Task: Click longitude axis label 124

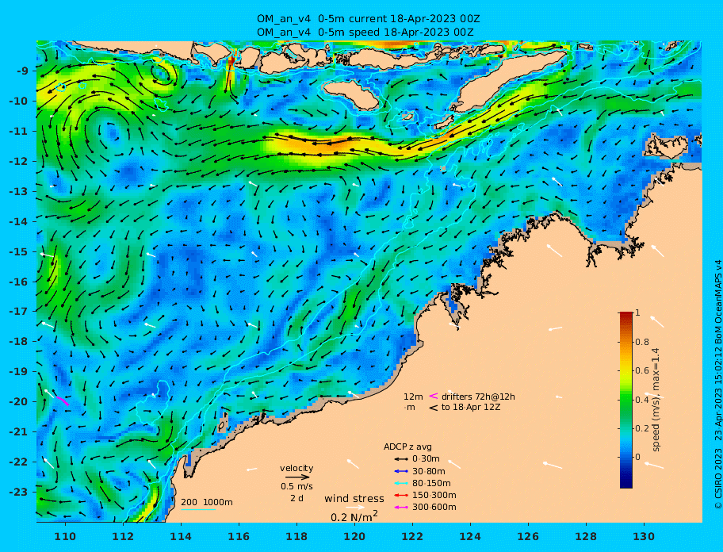Action: (470, 536)
